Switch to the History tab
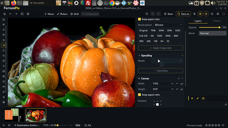The image size is (228, 128). pyautogui.click(x=217, y=21)
